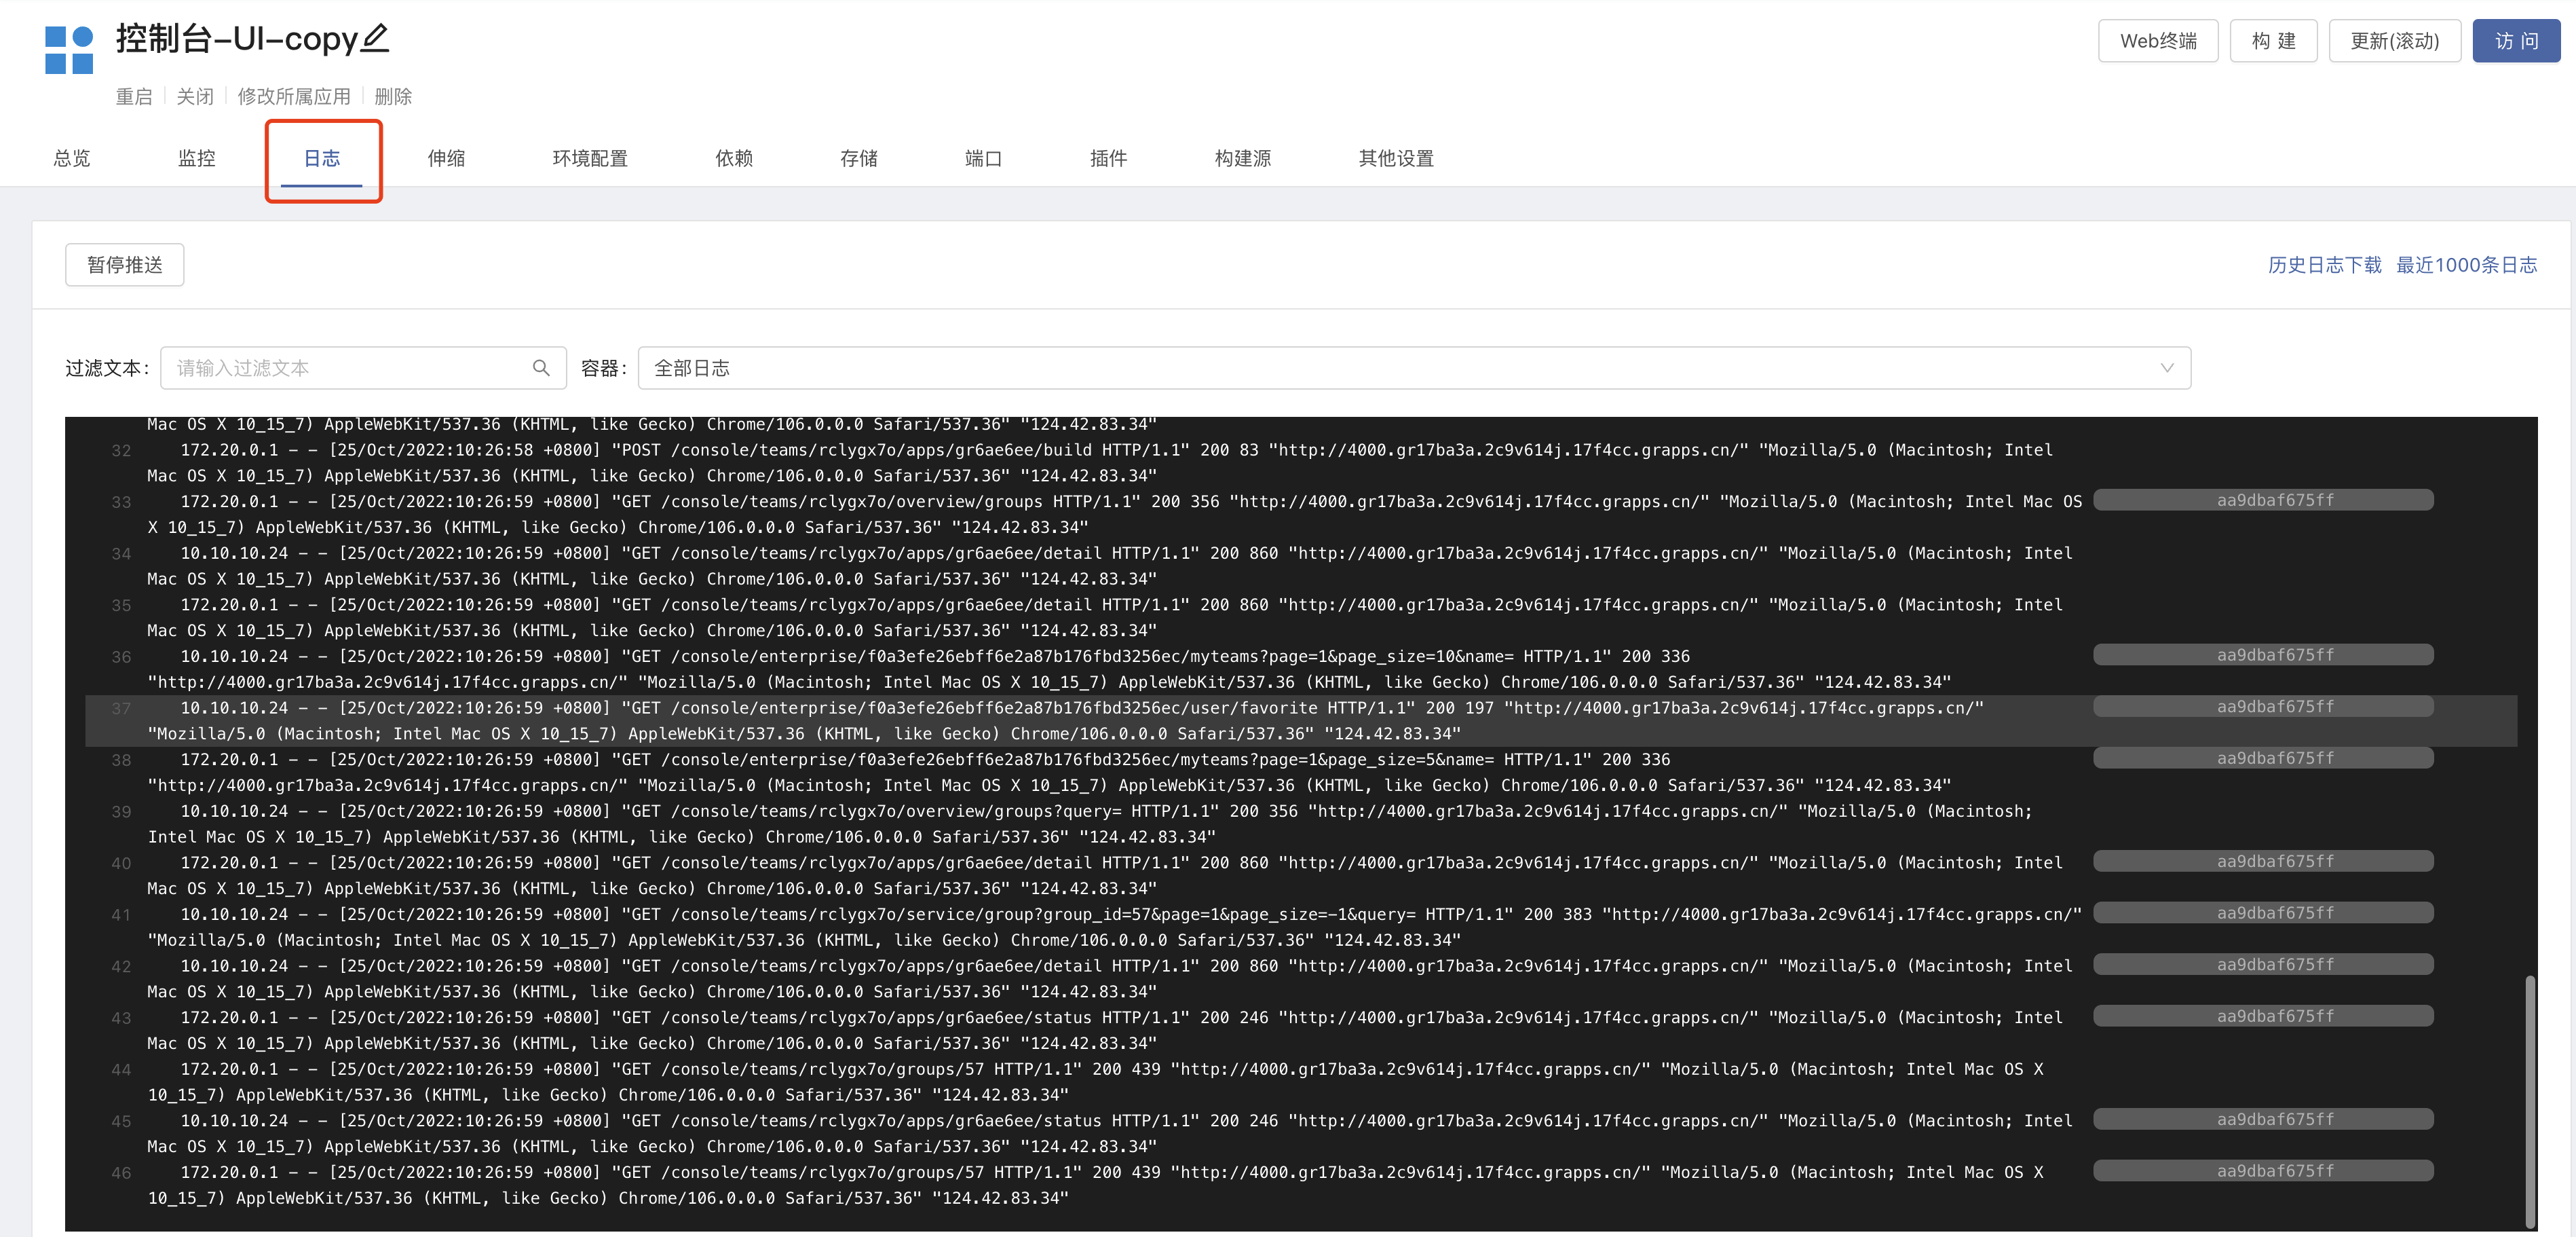Switch to the 监控 tab

pyautogui.click(x=196, y=158)
